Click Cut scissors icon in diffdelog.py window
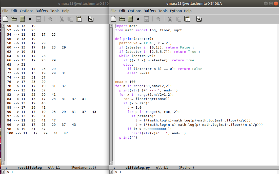 pyautogui.click(x=170, y=19)
